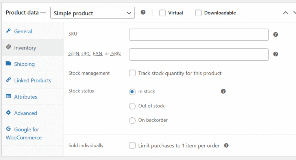Enable the Virtual checkbox

point(162,13)
